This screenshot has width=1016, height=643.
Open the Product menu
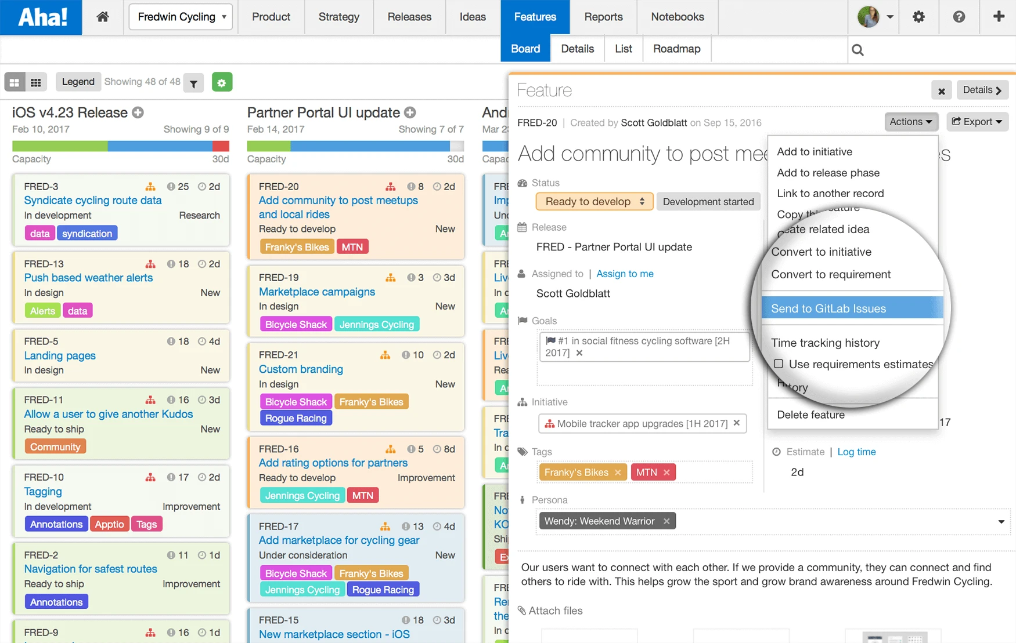point(271,17)
